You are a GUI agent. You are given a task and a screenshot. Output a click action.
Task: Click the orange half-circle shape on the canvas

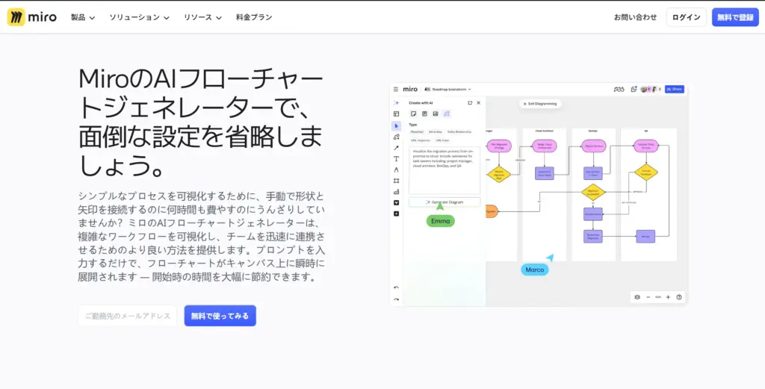point(492,211)
